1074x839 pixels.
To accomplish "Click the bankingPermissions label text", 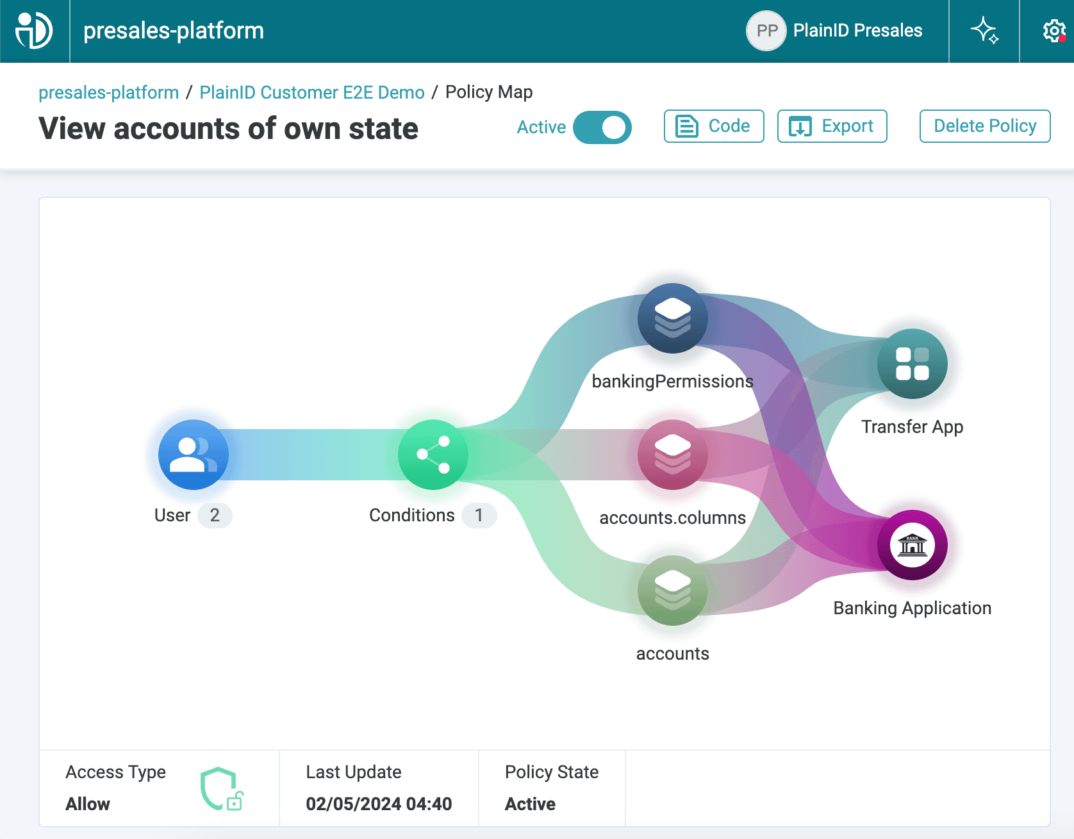I will pos(673,382).
